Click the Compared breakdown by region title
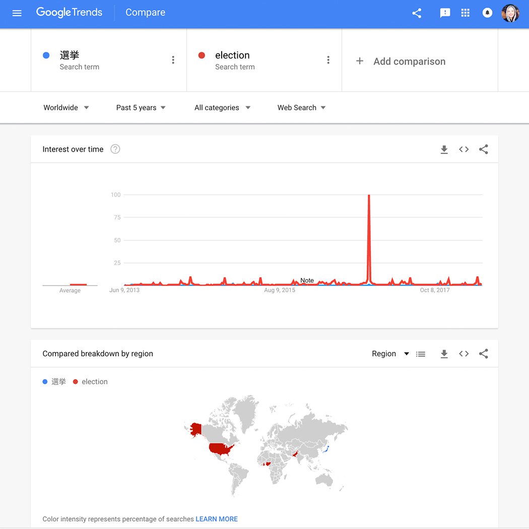 [x=98, y=354]
